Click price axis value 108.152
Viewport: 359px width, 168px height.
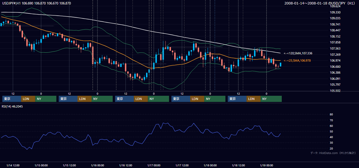(x=335, y=36)
